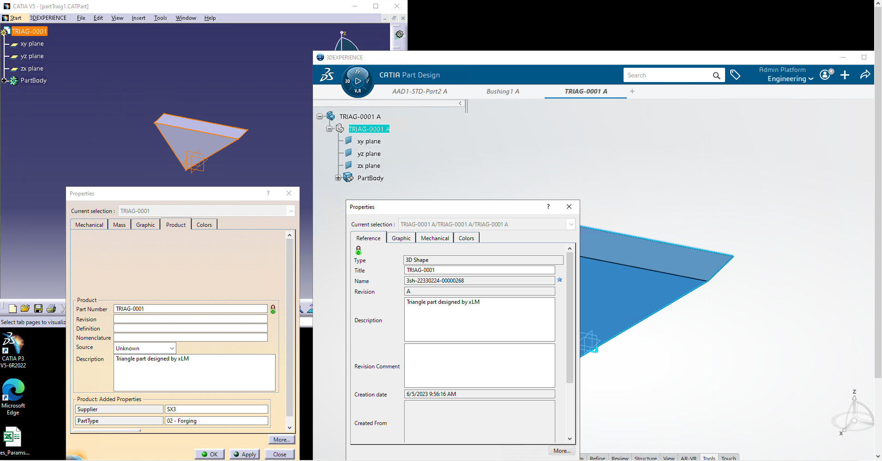The image size is (882, 461).
Task: Switch to the Mass tab in V5 Properties
Action: pos(119,225)
